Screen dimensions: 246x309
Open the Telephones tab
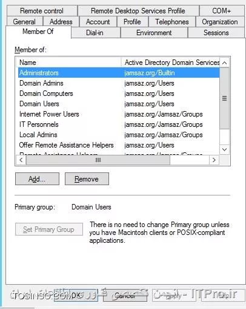pyautogui.click(x=172, y=21)
